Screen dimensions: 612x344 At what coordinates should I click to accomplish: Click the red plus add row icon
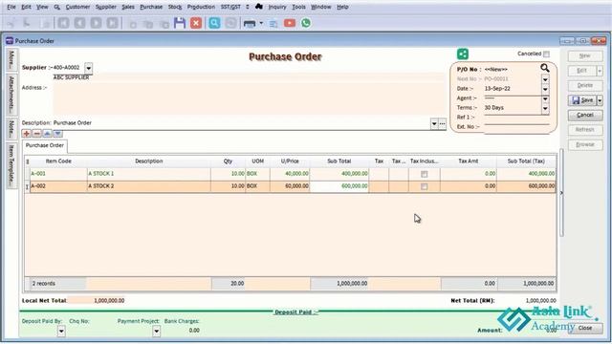click(x=27, y=134)
